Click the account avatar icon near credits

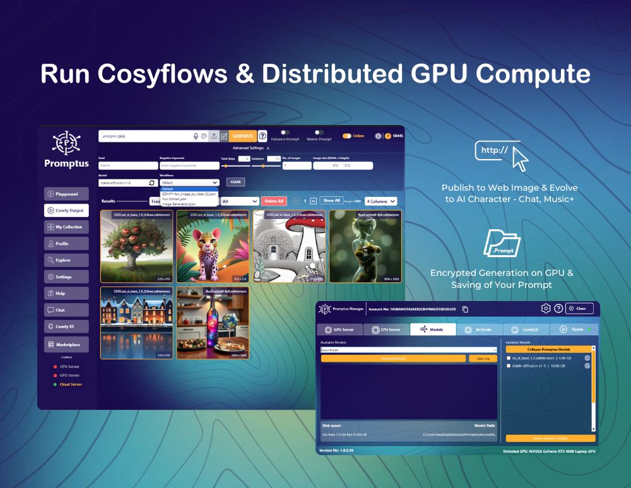pyautogui.click(x=378, y=136)
